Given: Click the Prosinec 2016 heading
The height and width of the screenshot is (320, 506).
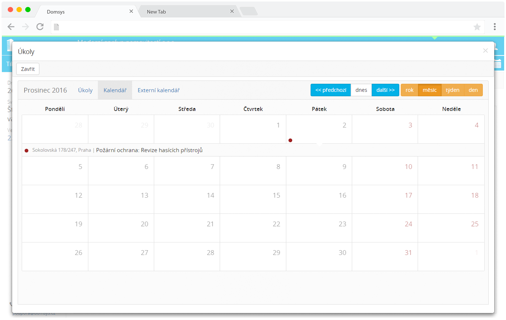Looking at the screenshot, I should pyautogui.click(x=45, y=90).
